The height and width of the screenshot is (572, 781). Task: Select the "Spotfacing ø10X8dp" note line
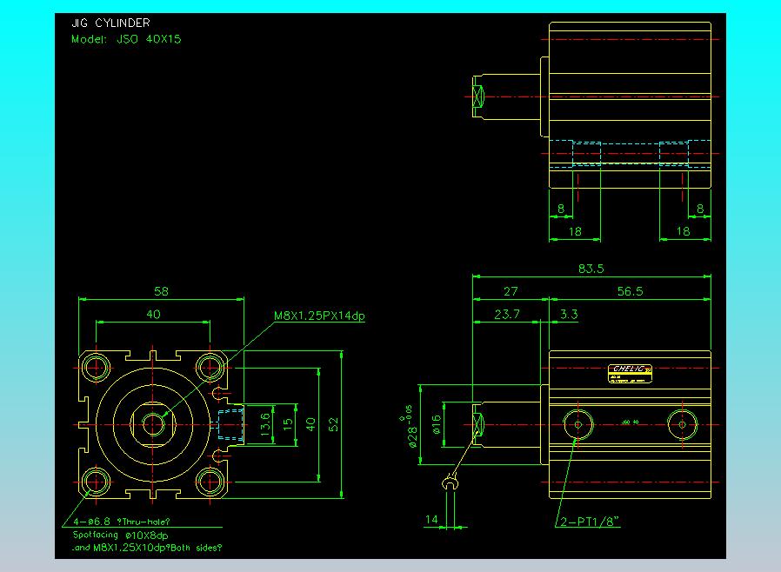(x=121, y=535)
